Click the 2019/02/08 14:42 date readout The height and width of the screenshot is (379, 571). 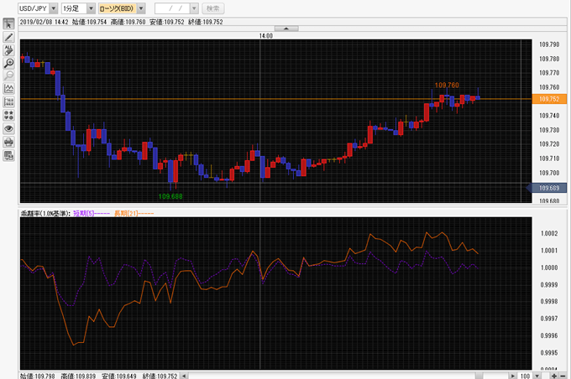tap(44, 22)
